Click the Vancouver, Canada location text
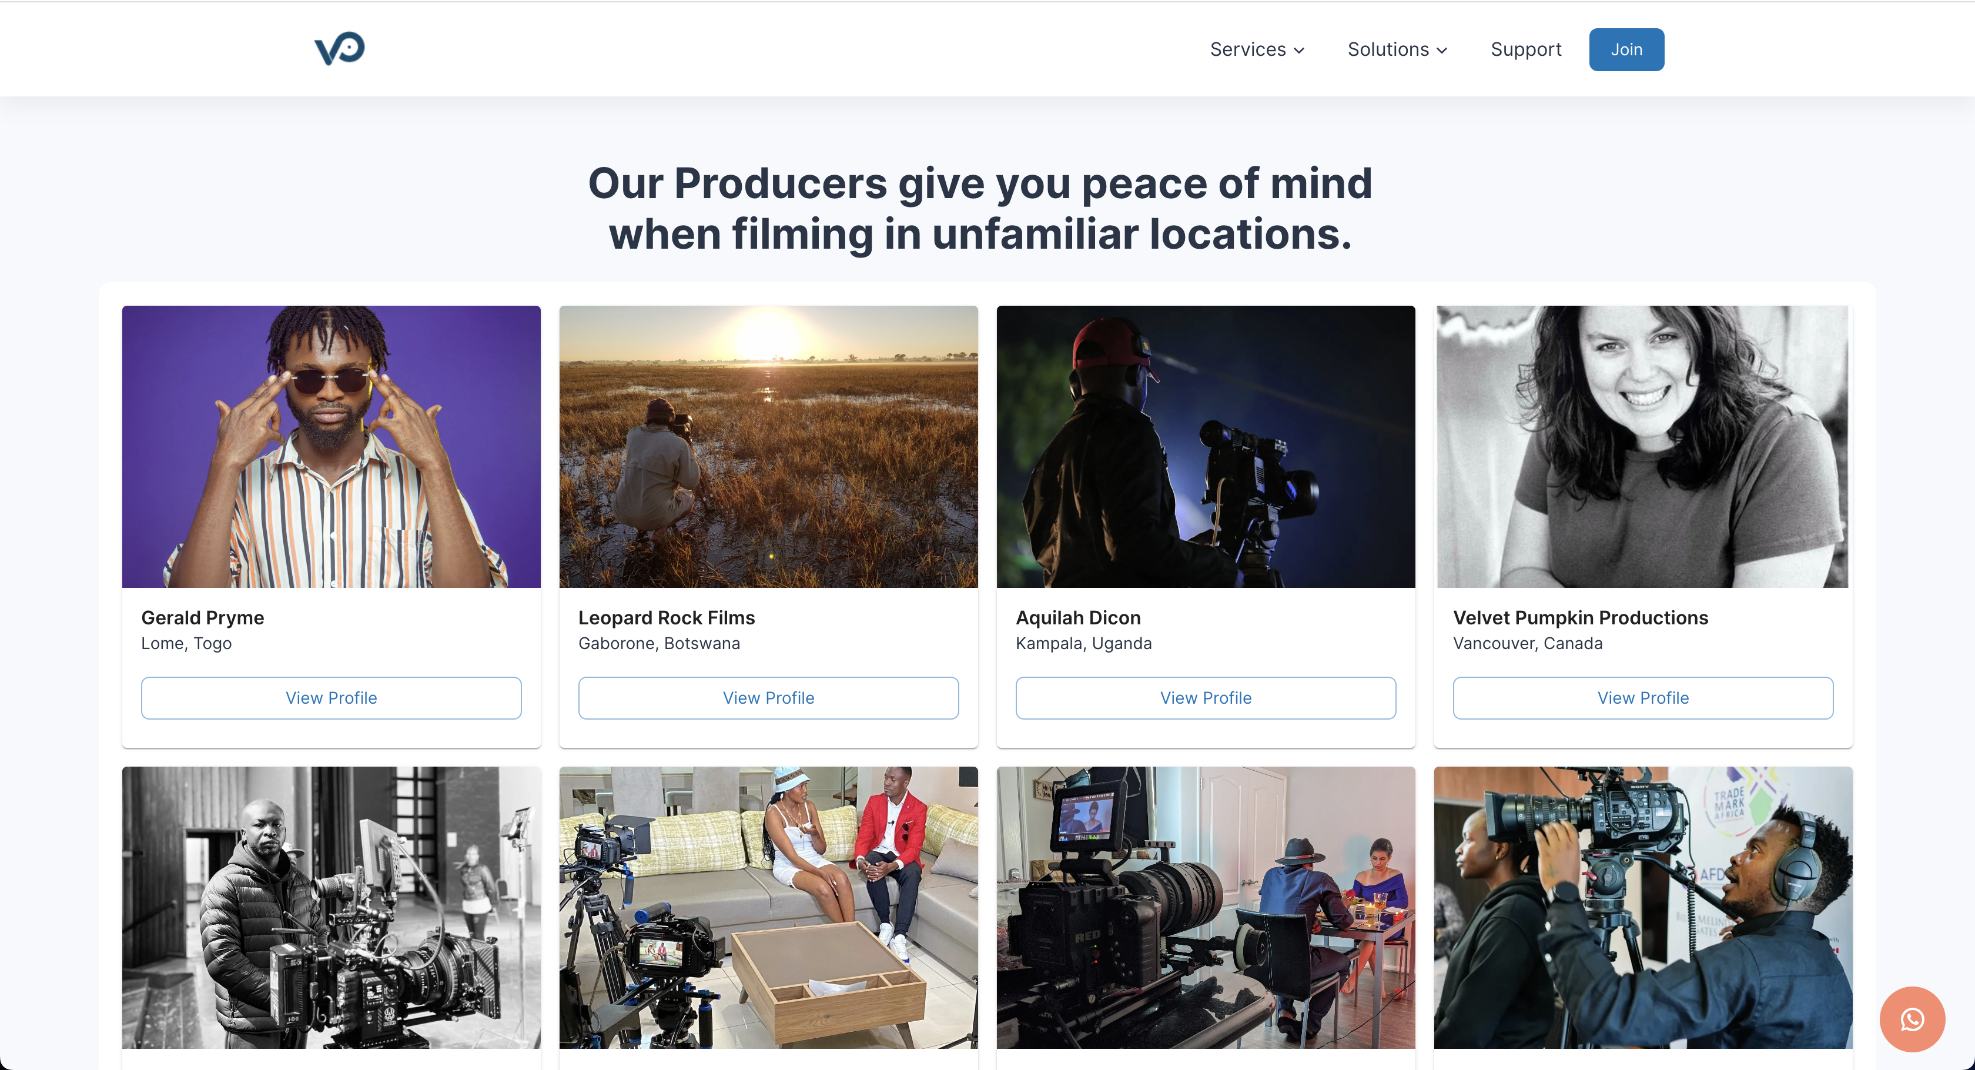Viewport: 1975px width, 1070px height. [1527, 644]
